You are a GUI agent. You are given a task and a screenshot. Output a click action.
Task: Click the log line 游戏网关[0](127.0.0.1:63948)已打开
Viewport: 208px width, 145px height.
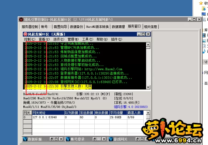[x=76, y=82]
